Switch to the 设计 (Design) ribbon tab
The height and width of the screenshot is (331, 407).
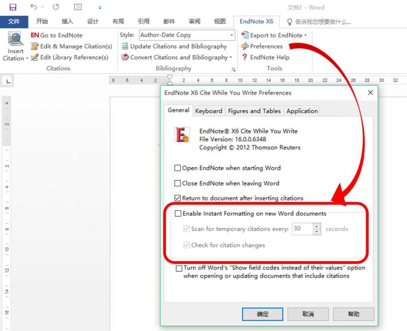coord(93,21)
